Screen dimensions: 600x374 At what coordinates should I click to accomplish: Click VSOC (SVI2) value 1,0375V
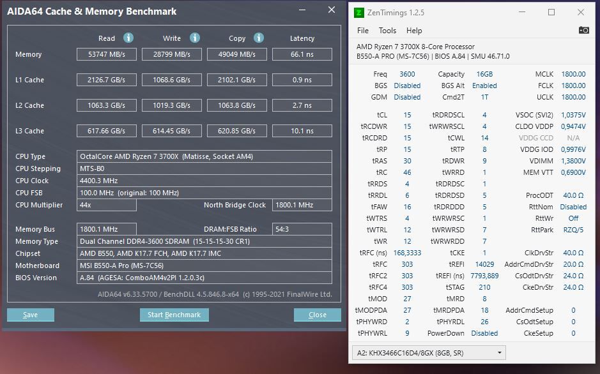(x=573, y=115)
